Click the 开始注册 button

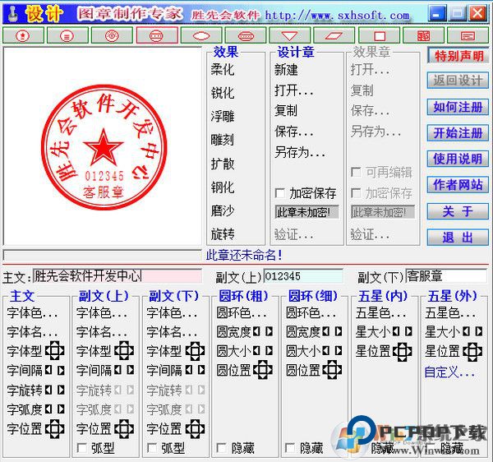pyautogui.click(x=458, y=133)
